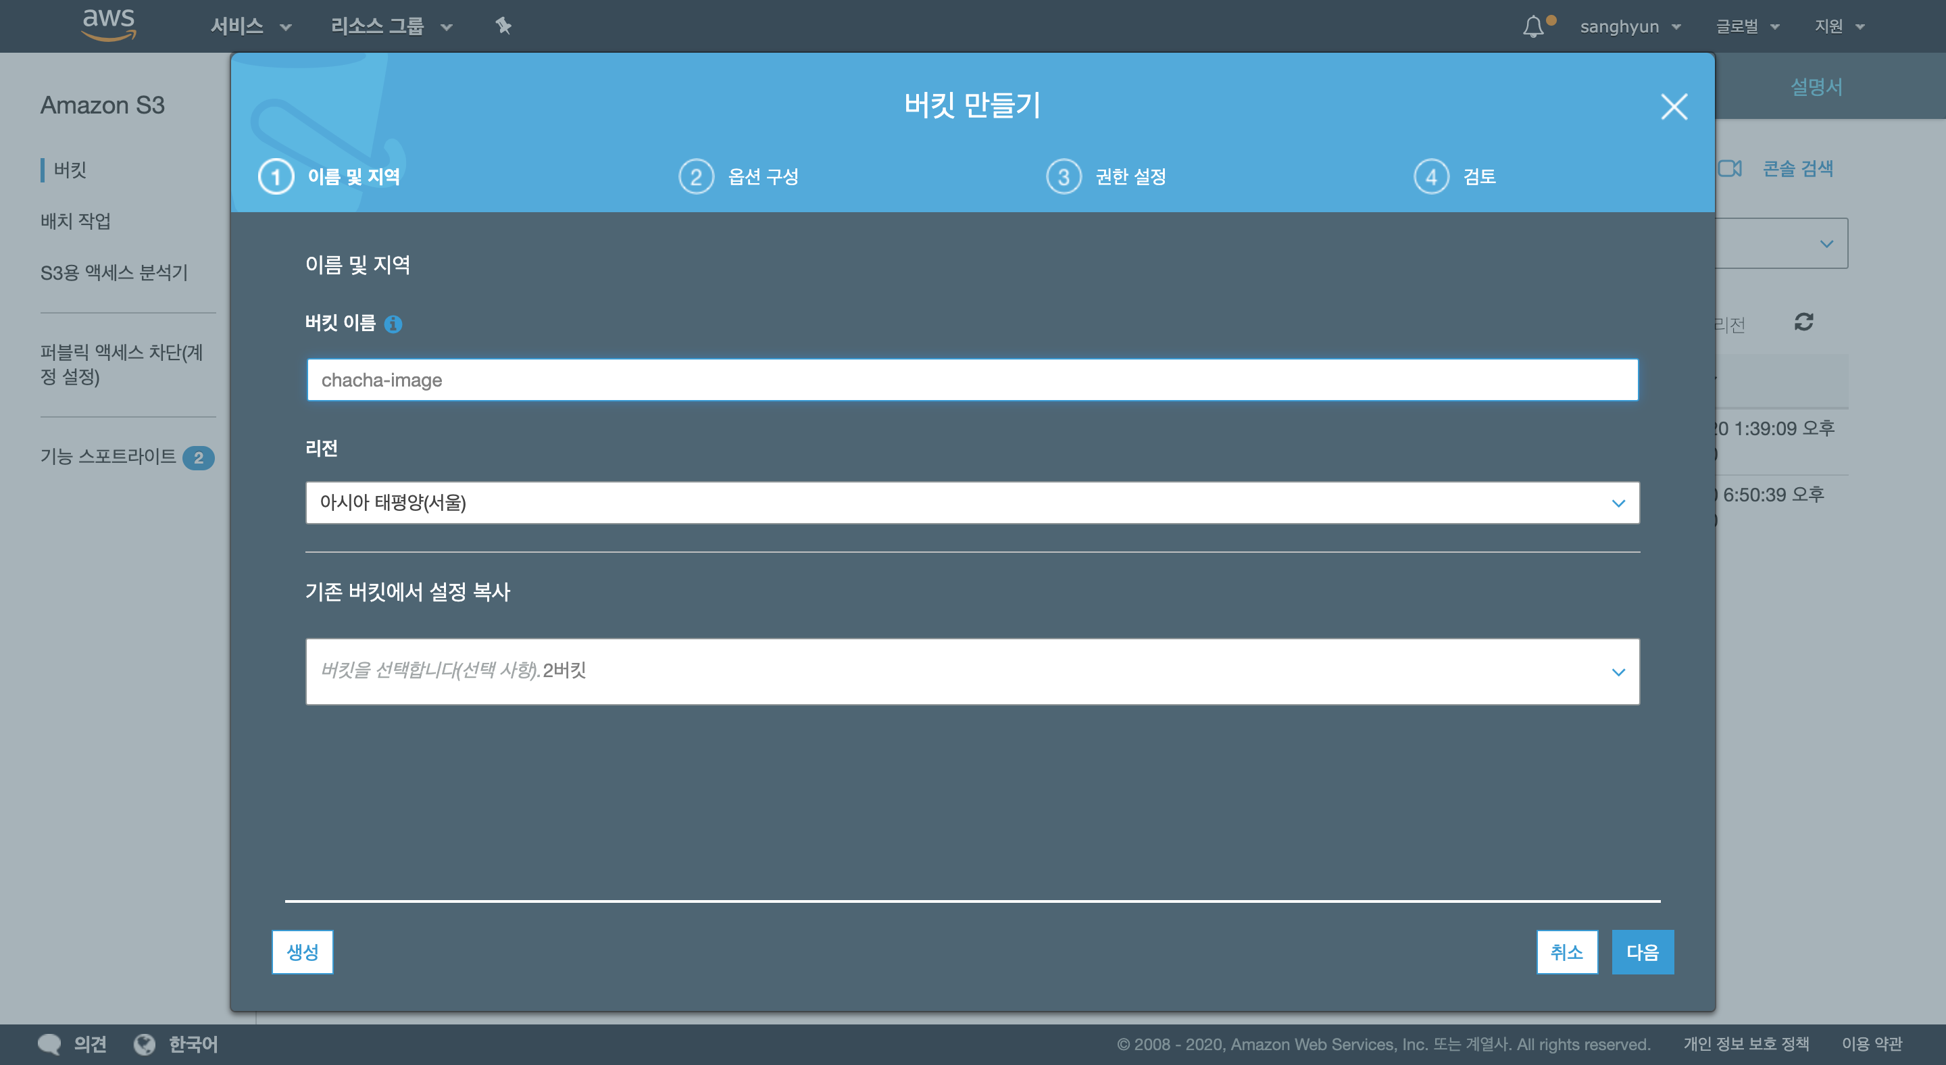
Task: Click the 생성 create button
Action: click(x=302, y=951)
